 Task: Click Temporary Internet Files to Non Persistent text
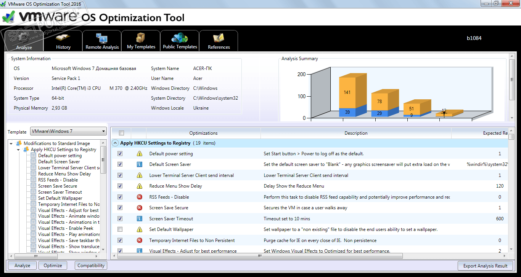coord(192,240)
